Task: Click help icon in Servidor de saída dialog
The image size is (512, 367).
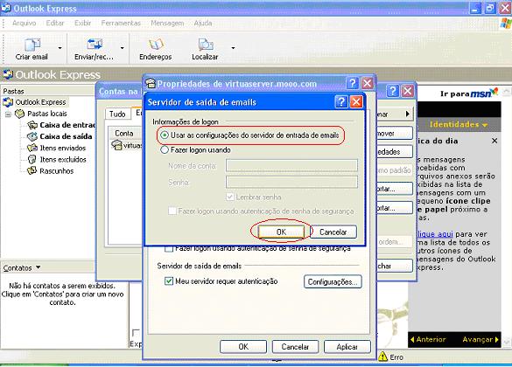Action: click(x=341, y=101)
